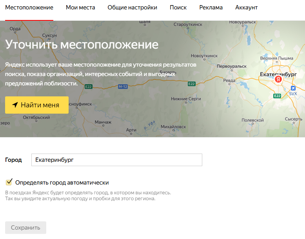Viewport: 305px width, 239px height.
Task: Click the arrow icon in Найти меня
Action: coord(15,105)
